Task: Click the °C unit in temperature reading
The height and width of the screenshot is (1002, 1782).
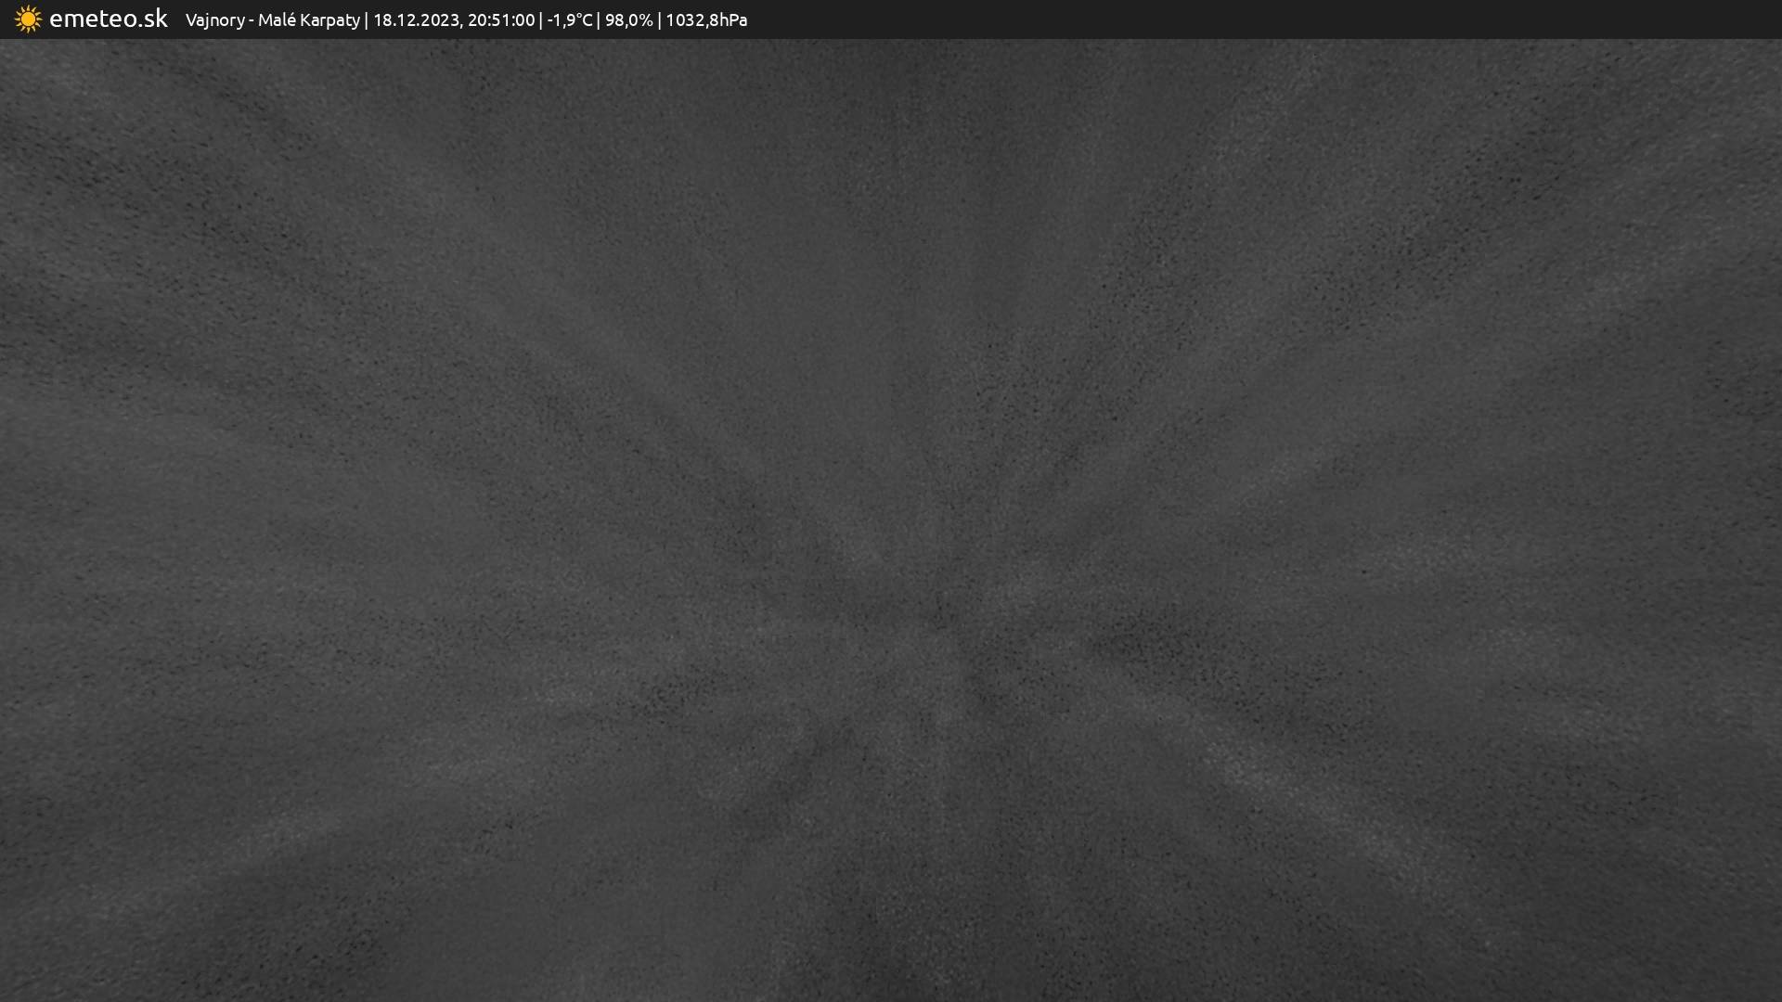Action: pos(583,19)
